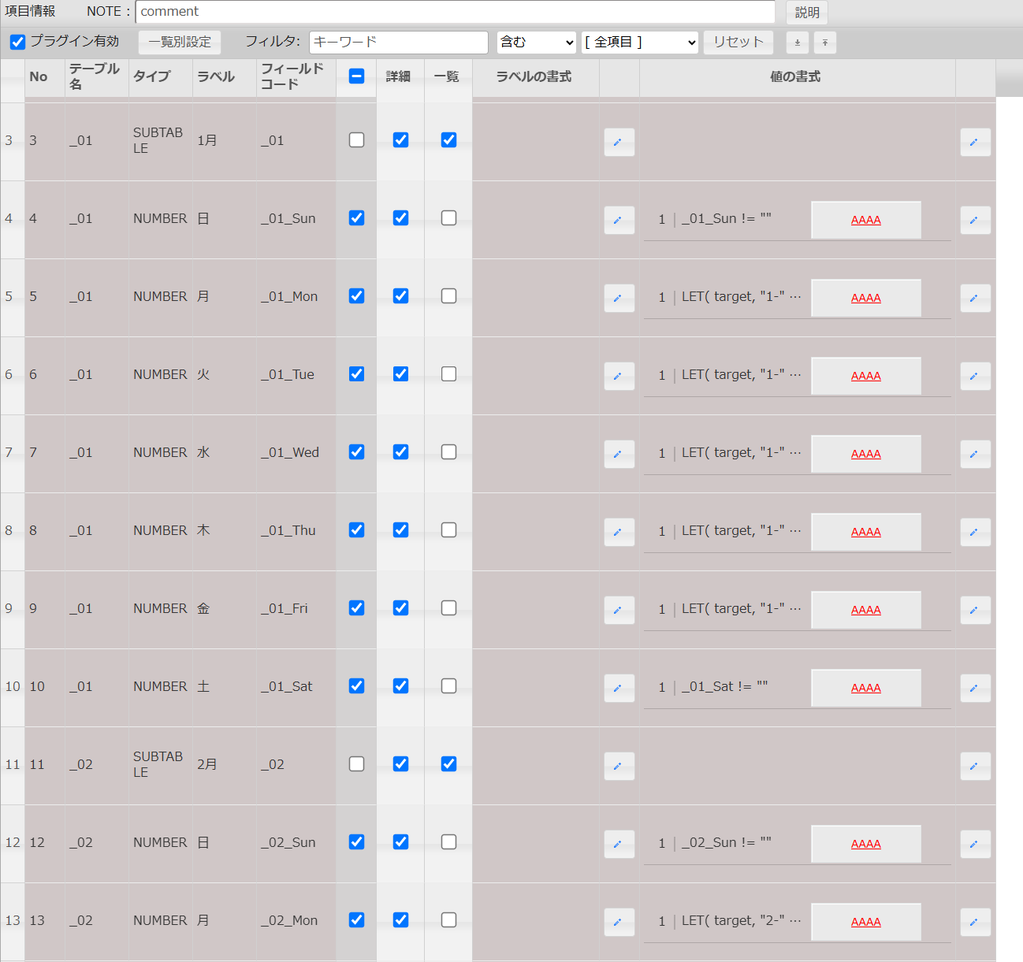
Task: Enable the 一覧 checkbox for the _01_Tue row
Action: (448, 374)
